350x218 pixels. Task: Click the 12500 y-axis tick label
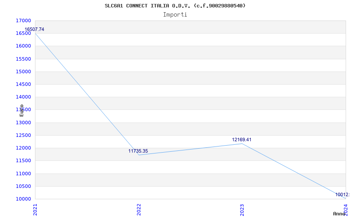[x=23, y=135]
